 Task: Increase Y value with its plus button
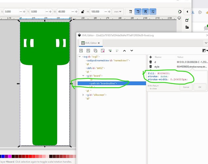point(50,12)
